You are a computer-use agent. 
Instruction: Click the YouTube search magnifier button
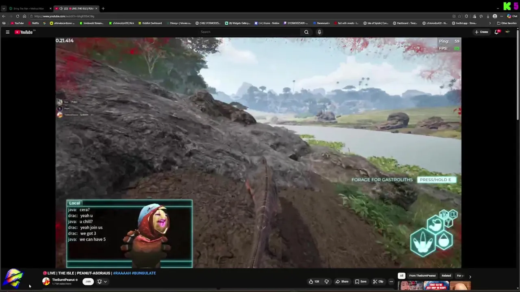[x=306, y=32]
